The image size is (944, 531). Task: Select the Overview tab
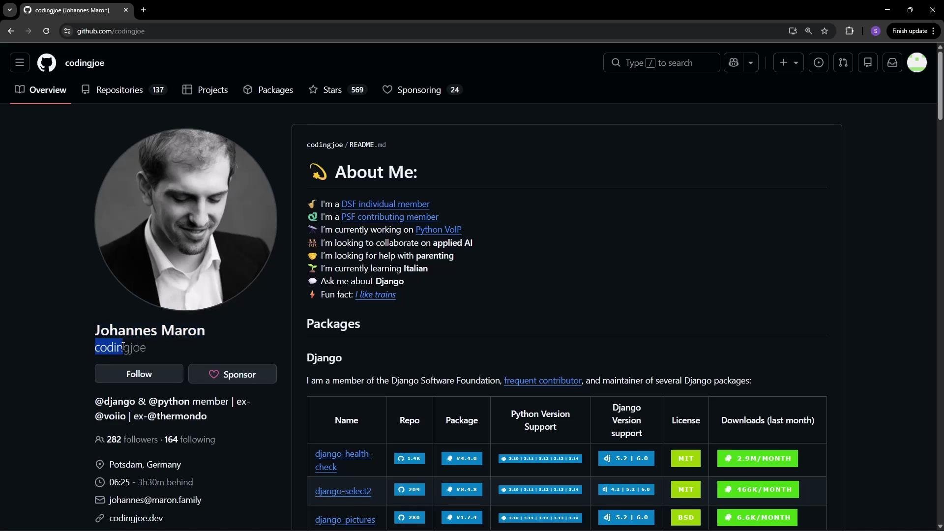[40, 90]
